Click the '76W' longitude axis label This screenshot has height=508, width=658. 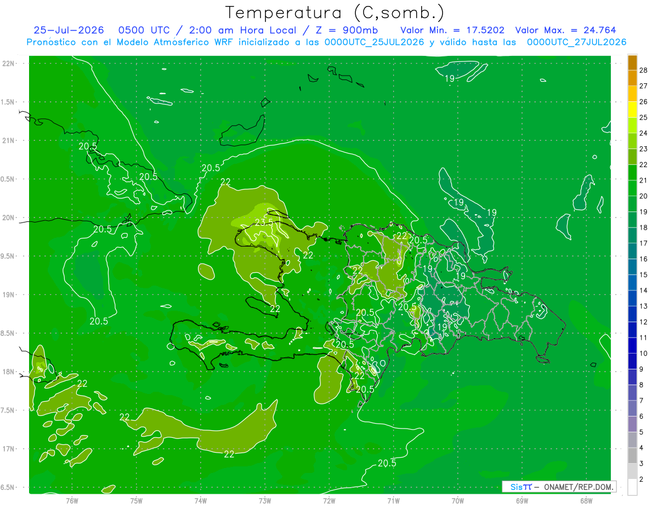(x=72, y=500)
